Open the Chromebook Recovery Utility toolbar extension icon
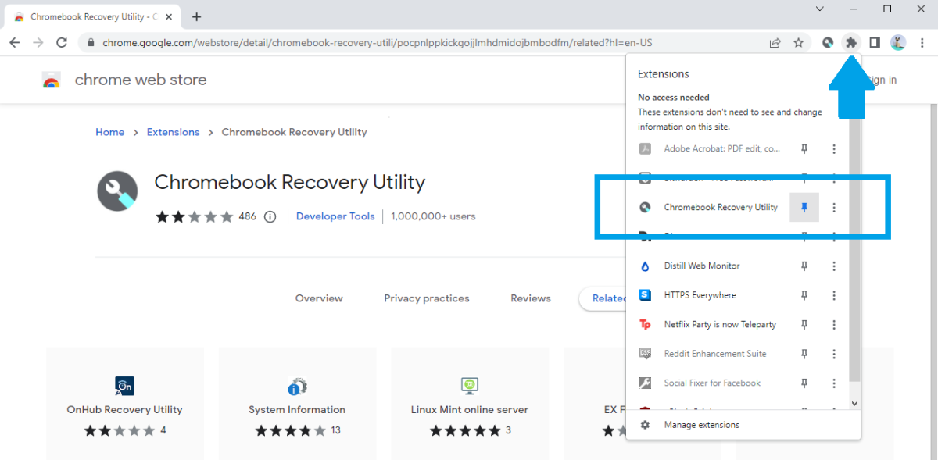938x460 pixels. click(x=828, y=43)
